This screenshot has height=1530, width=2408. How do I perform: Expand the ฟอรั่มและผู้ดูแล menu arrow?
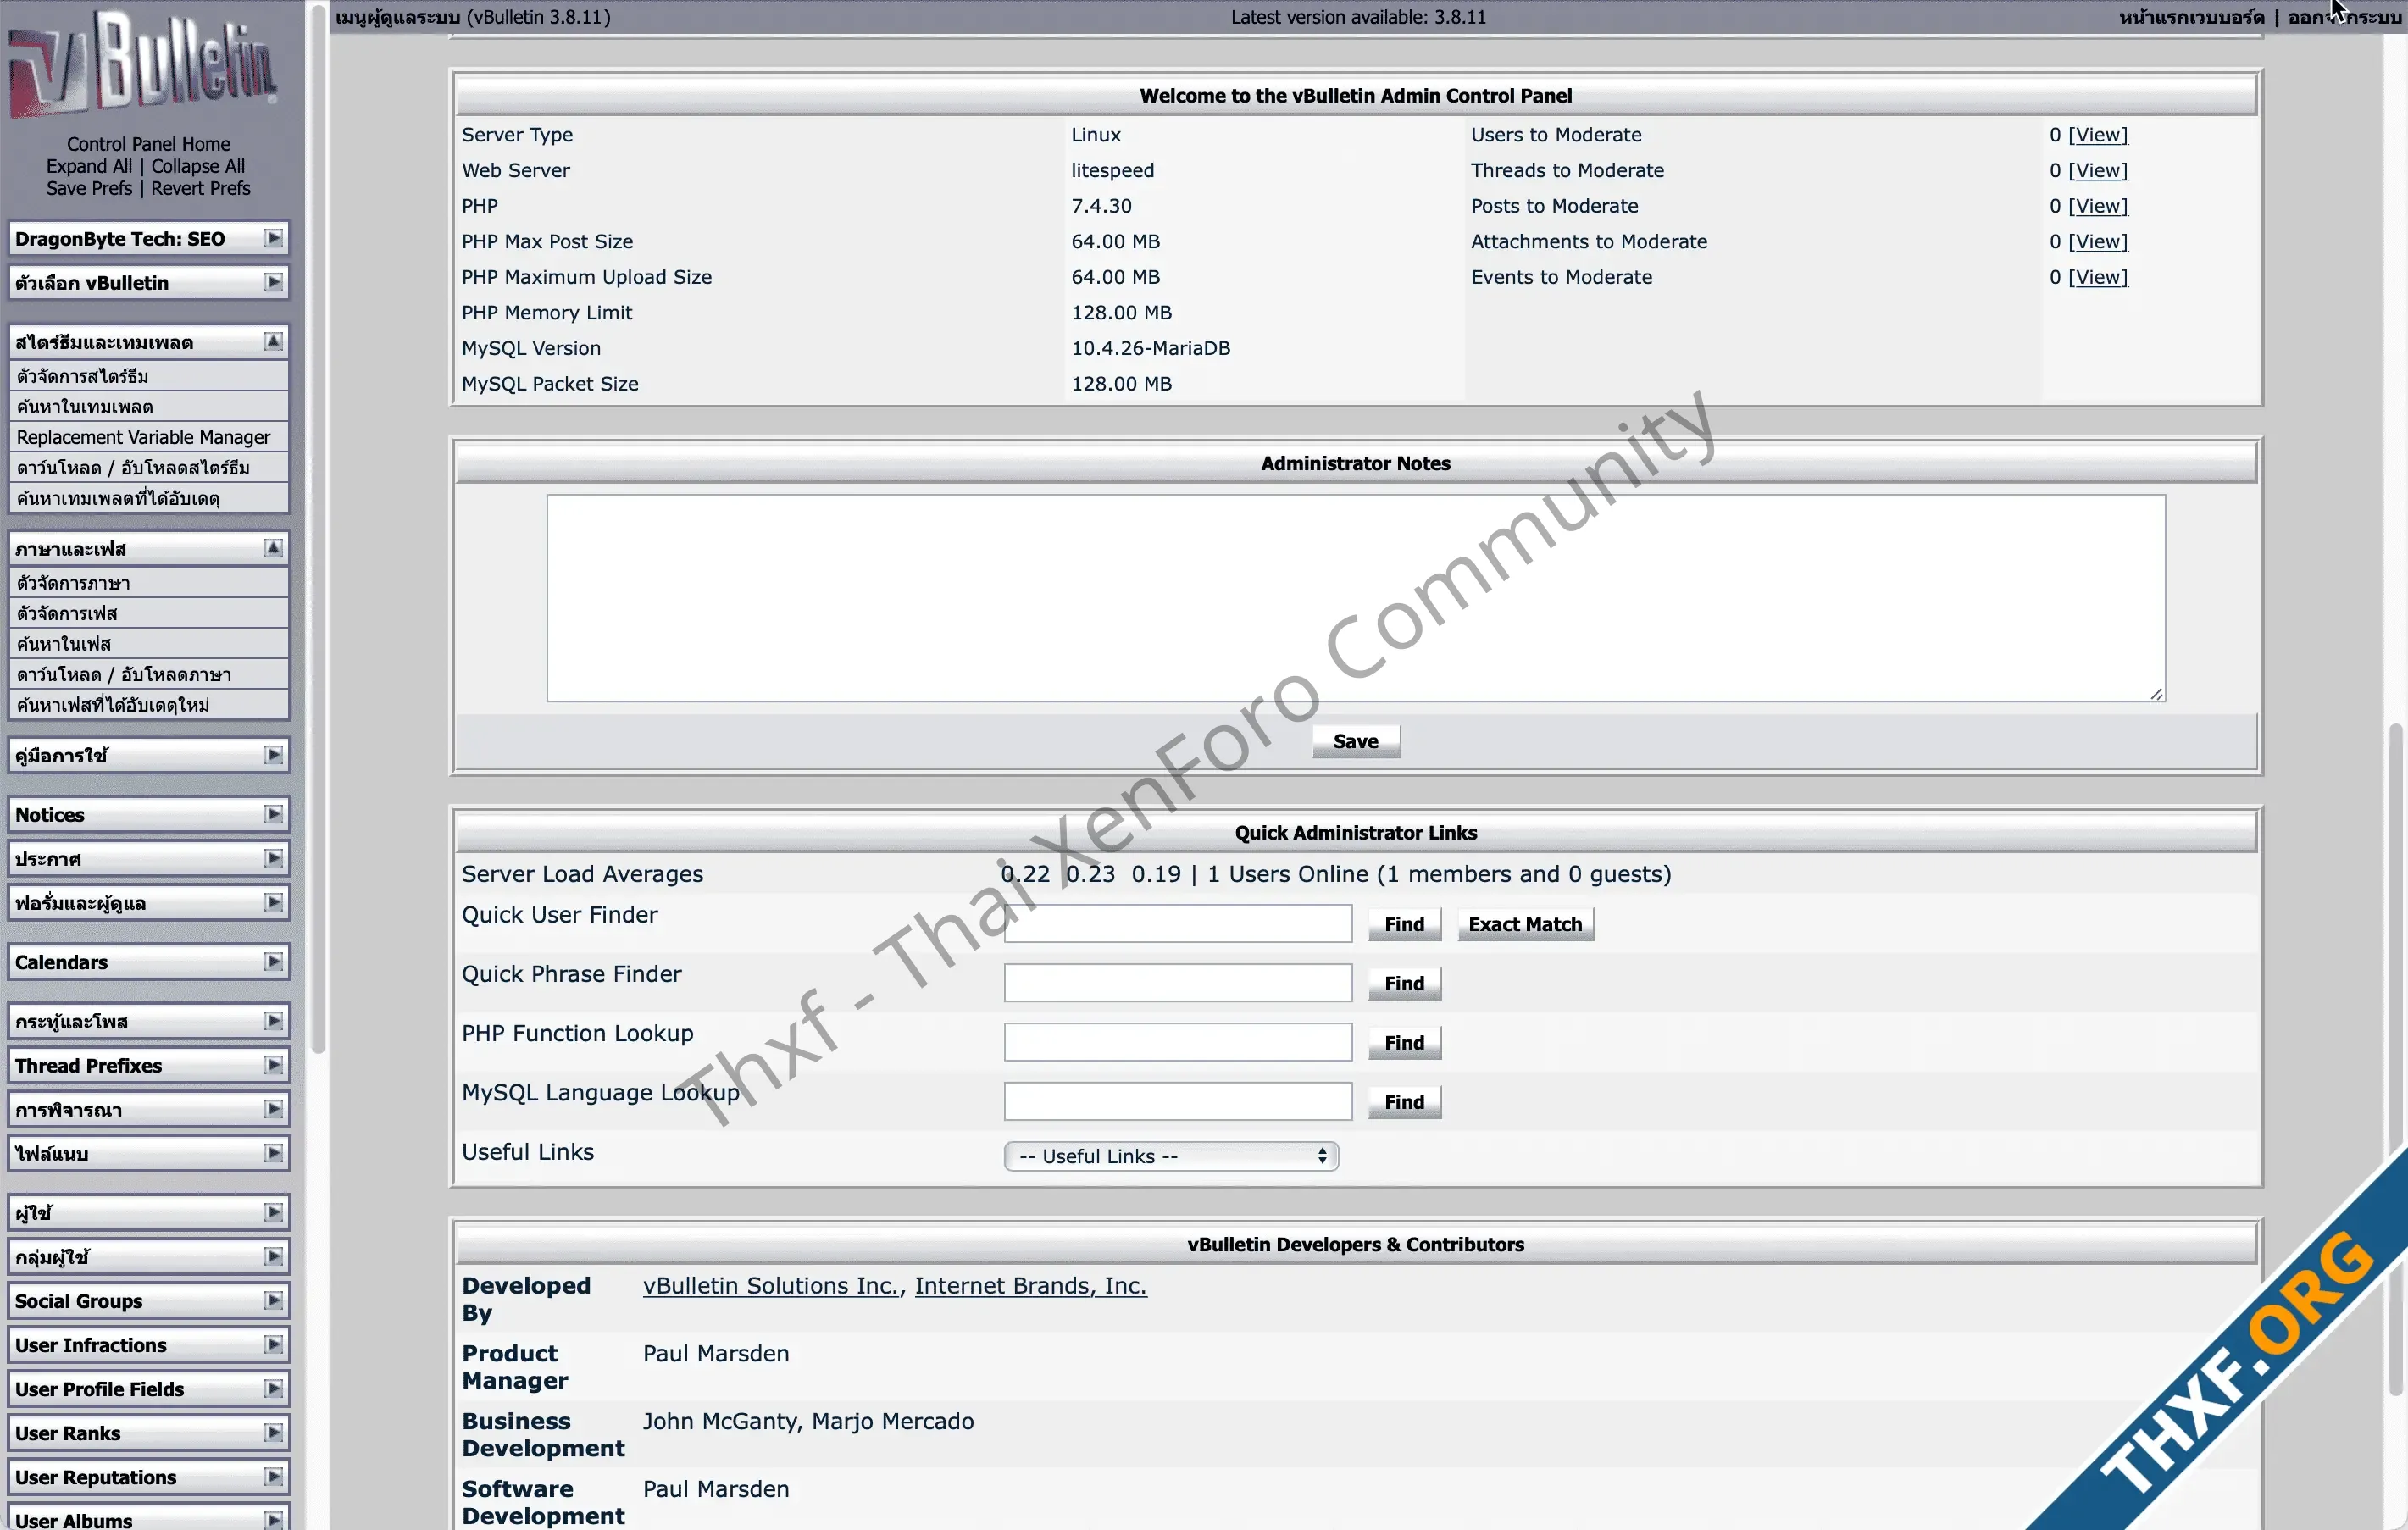[x=273, y=902]
